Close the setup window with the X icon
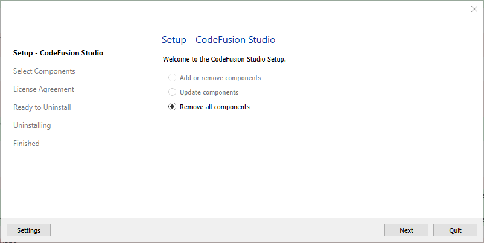This screenshot has width=484, height=243. 474,9
